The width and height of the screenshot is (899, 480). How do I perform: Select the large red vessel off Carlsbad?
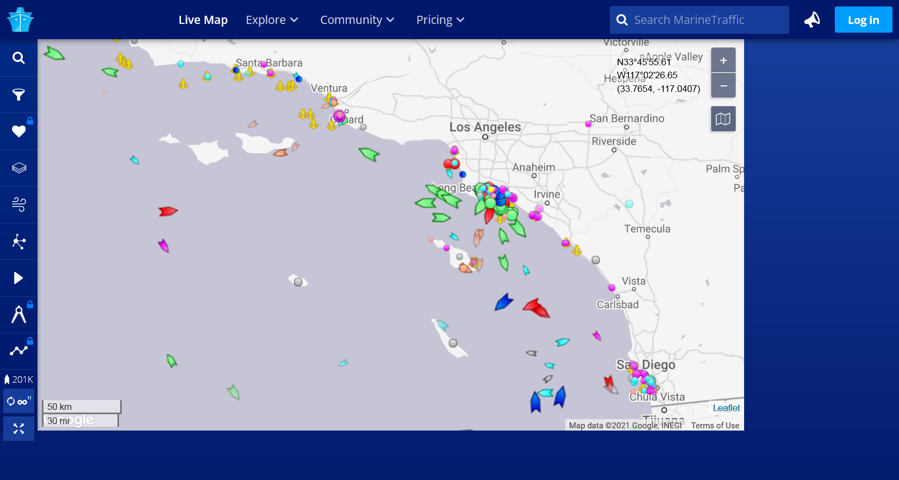pos(536,308)
